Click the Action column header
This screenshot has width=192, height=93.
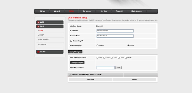coord(134,79)
